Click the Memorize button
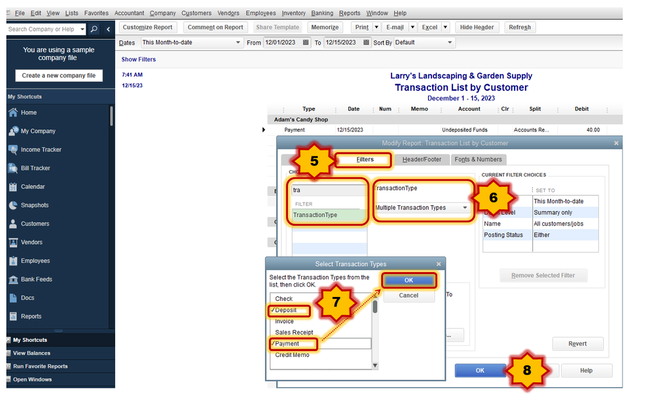The image size is (654, 395). (x=325, y=27)
